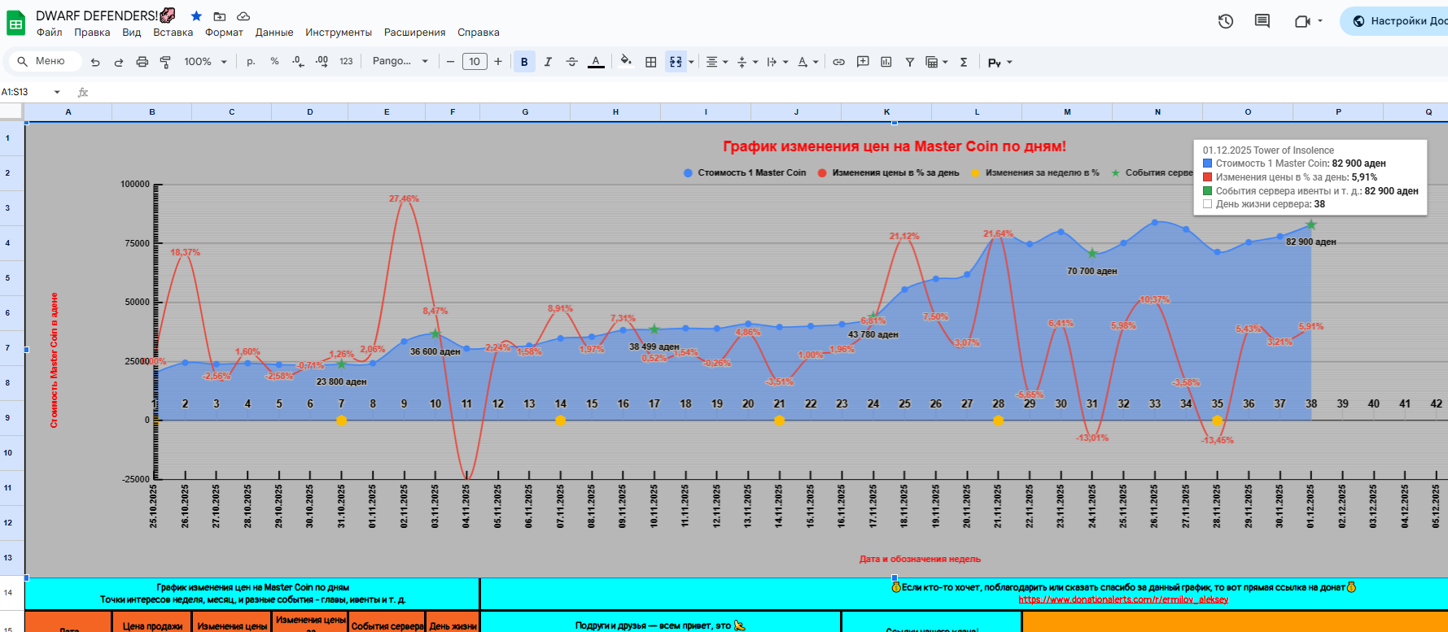Toggle italic formatting

tap(548, 62)
